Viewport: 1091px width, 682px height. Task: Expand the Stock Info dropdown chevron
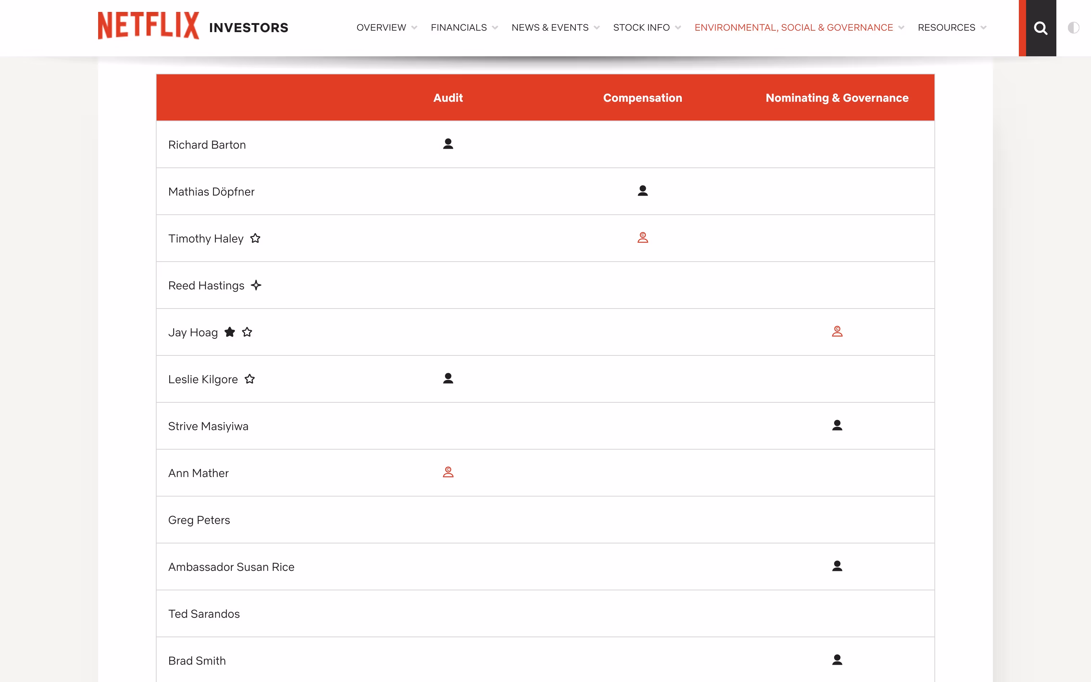pos(678,28)
